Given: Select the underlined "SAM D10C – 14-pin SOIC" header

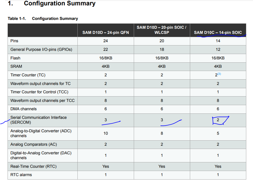Looking at the screenshot, I should click(x=218, y=33).
